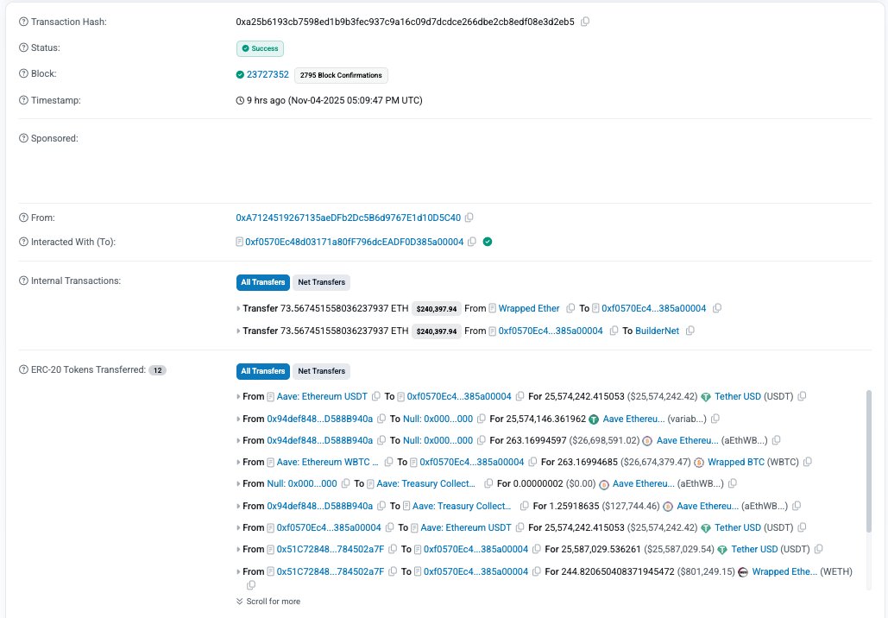This screenshot has height=618, width=888.
Task: Open Aave: Ethereum WBTC sender link
Action: pyautogui.click(x=327, y=463)
